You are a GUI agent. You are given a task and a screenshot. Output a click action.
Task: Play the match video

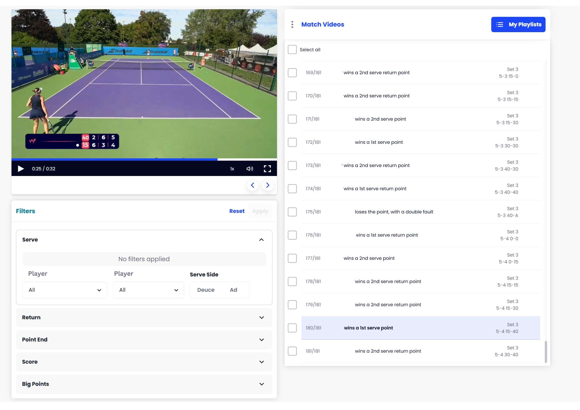21,168
